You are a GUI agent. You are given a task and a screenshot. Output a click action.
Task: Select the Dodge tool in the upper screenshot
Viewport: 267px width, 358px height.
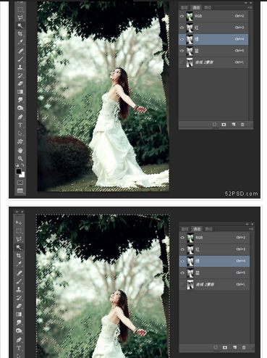(20, 108)
